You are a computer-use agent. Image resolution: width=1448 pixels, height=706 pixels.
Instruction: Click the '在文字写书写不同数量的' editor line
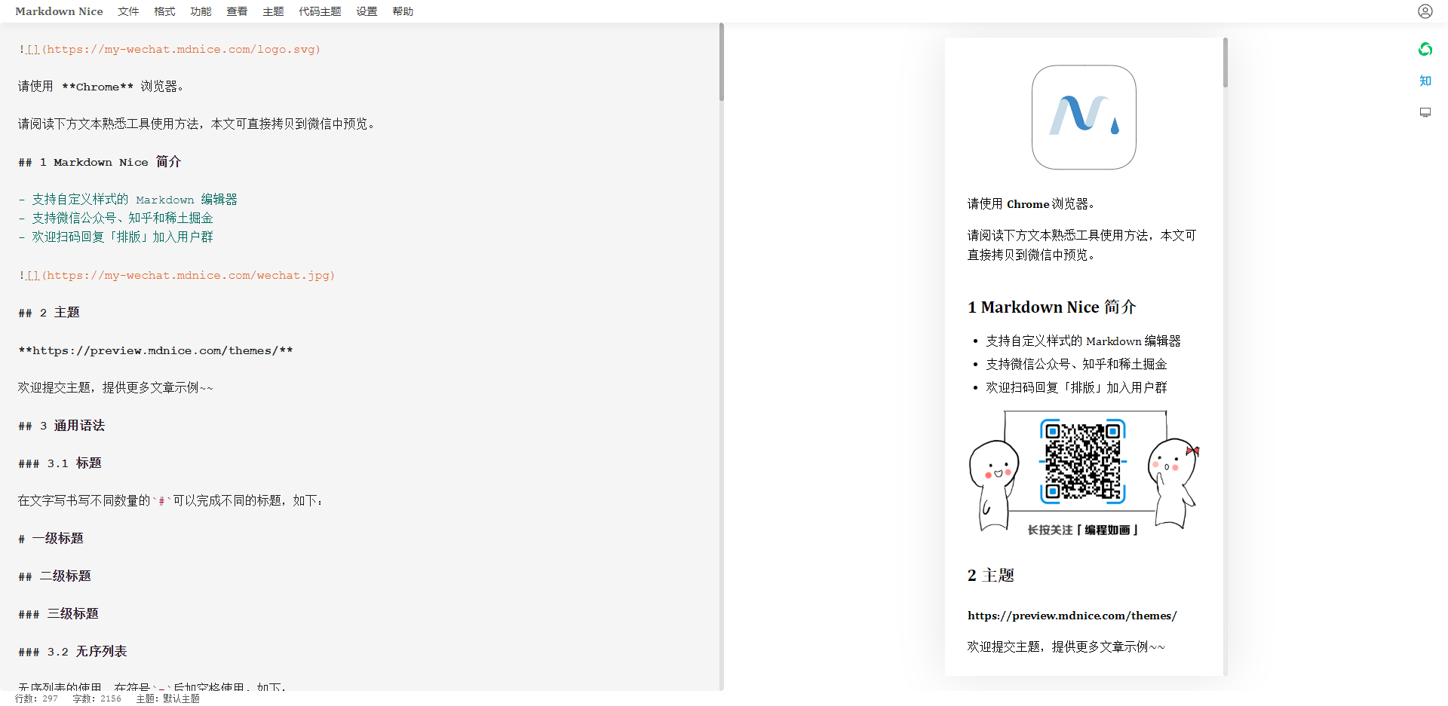tap(170, 501)
